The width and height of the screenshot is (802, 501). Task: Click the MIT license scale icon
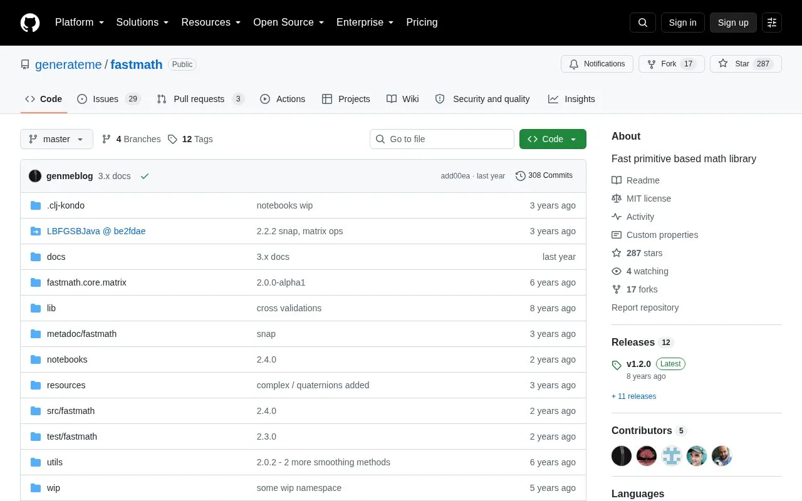[x=617, y=199]
